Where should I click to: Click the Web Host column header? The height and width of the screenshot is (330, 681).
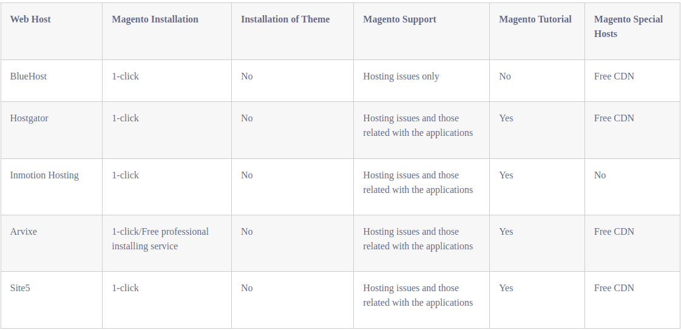pos(30,19)
